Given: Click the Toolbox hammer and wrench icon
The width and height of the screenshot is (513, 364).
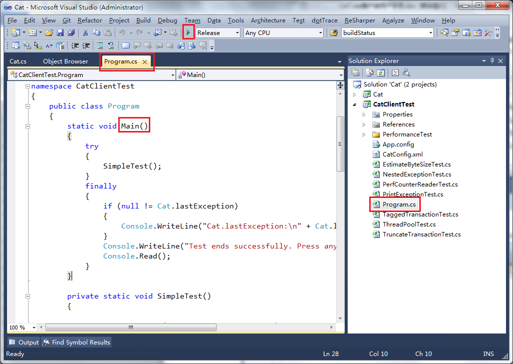Looking at the screenshot, I should click(x=488, y=32).
